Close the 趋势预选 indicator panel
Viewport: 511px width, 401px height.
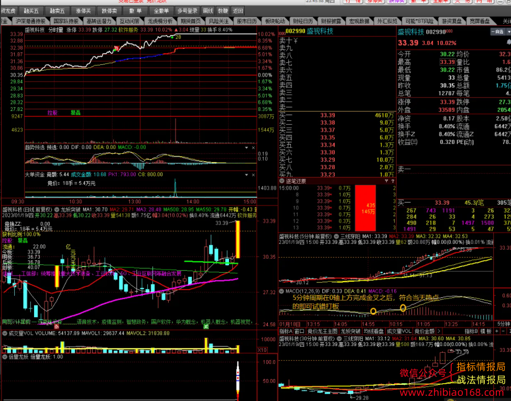tap(253, 148)
